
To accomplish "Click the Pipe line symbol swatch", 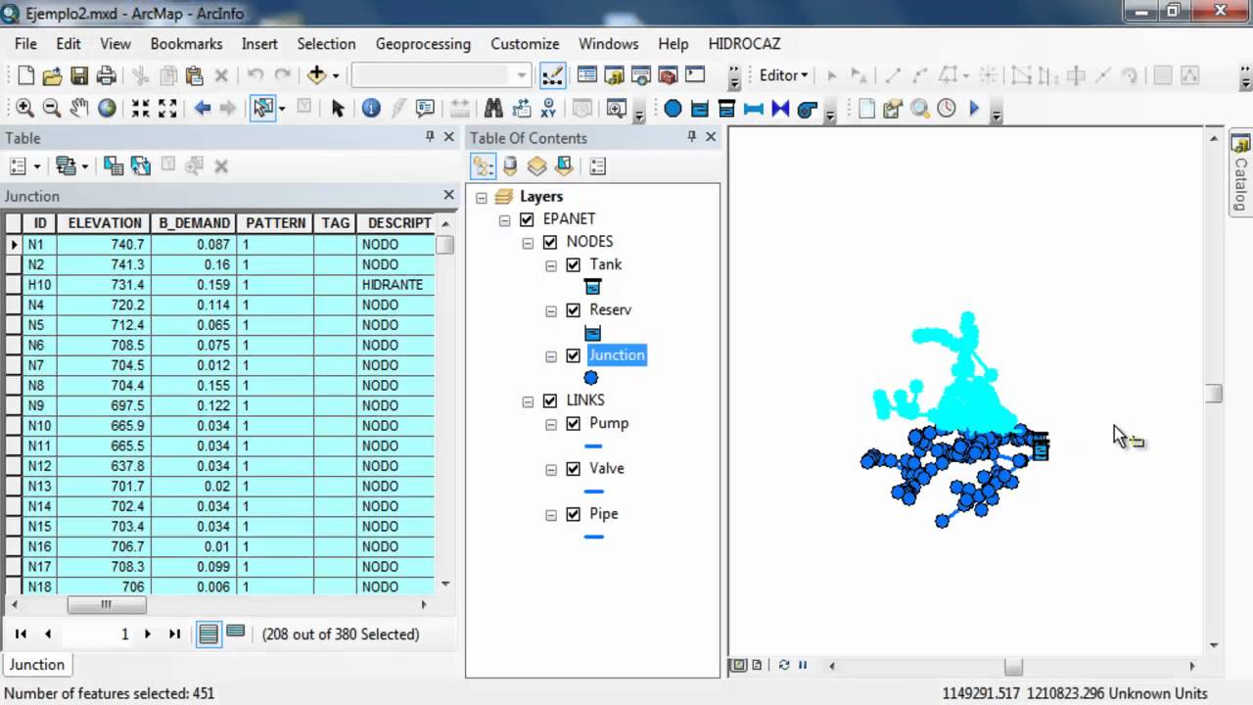I will [593, 537].
